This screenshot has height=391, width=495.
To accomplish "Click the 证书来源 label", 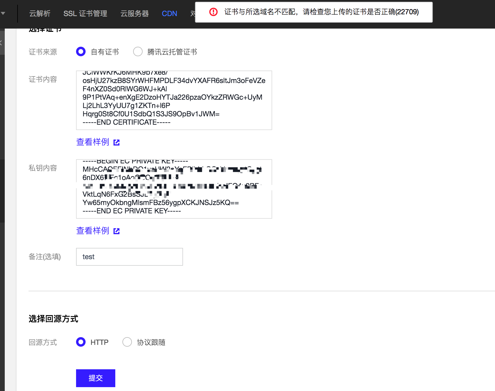I will click(43, 52).
